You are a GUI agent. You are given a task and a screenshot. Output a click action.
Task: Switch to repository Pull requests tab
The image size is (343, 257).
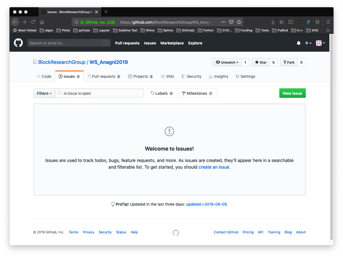pos(104,76)
